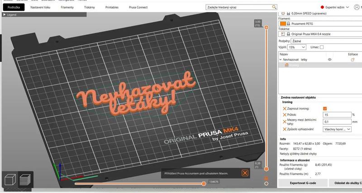362x193 pixels.
Task: Click the print settings cog icon
Action: point(283,14)
